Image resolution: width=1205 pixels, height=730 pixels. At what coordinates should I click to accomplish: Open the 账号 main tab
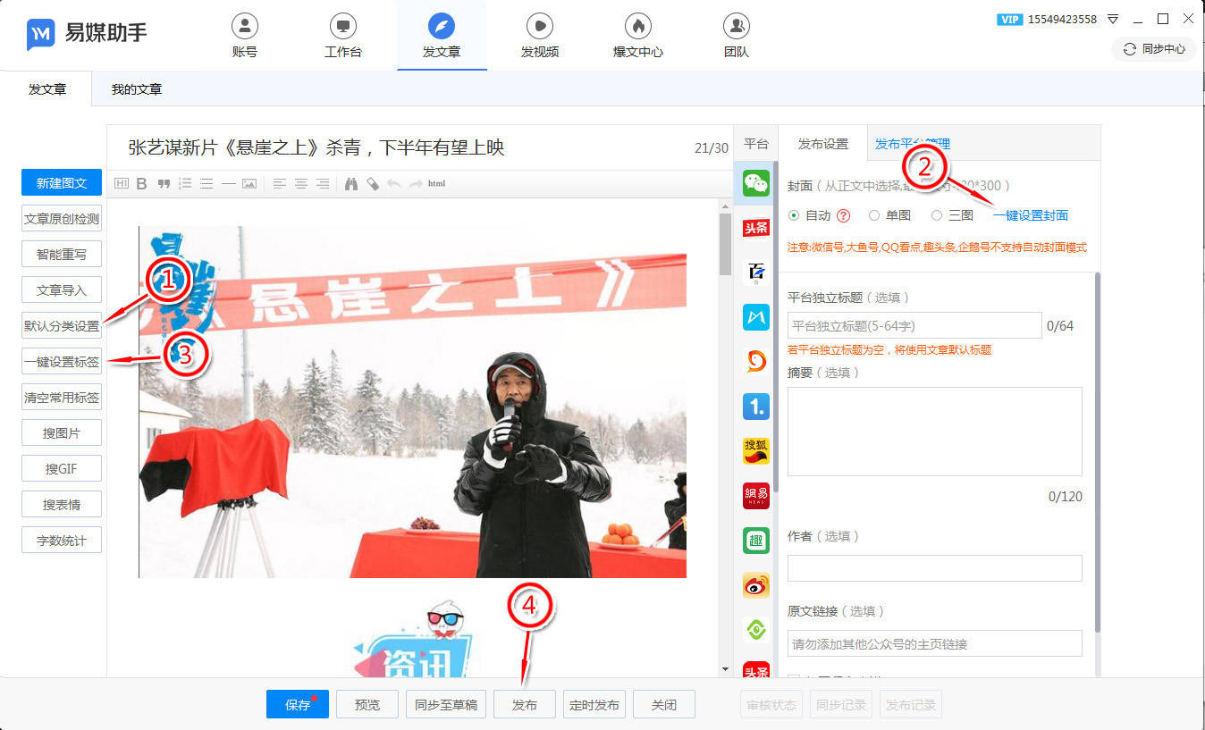(244, 37)
